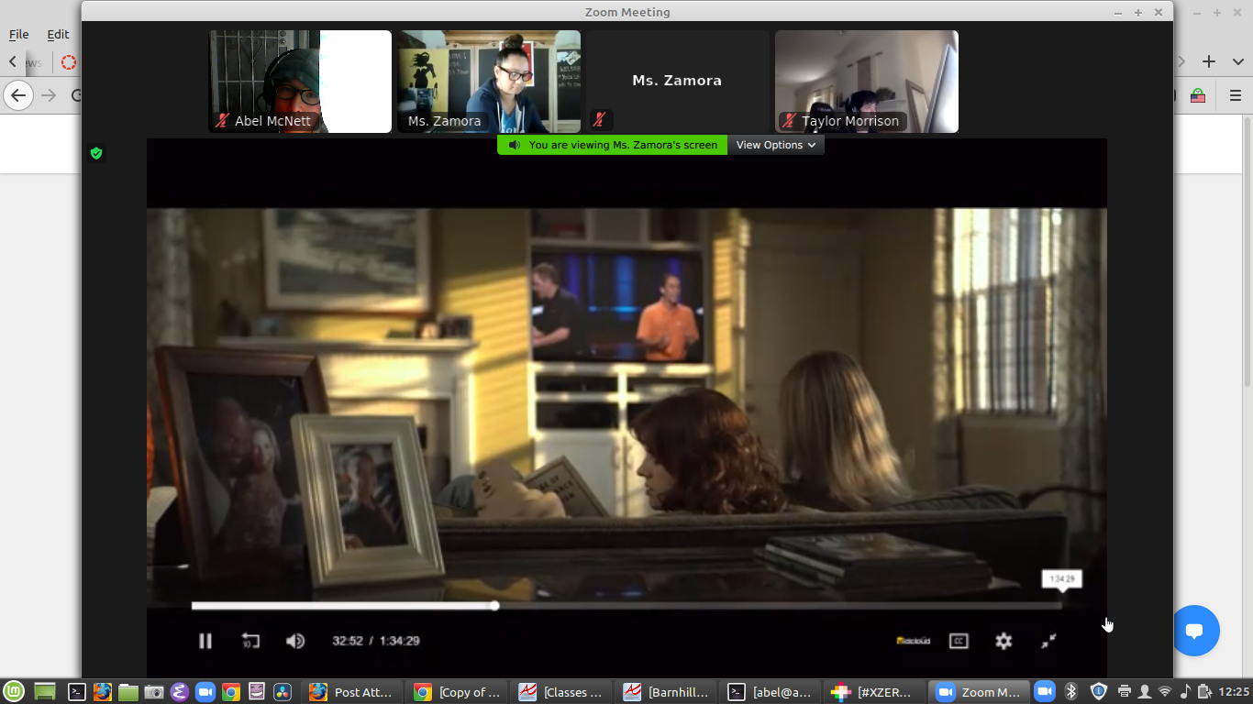Open the Bluetooth tray icon

click(1070, 692)
